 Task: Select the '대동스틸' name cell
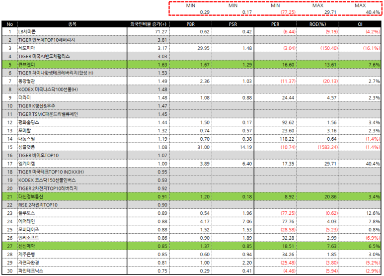(27, 139)
